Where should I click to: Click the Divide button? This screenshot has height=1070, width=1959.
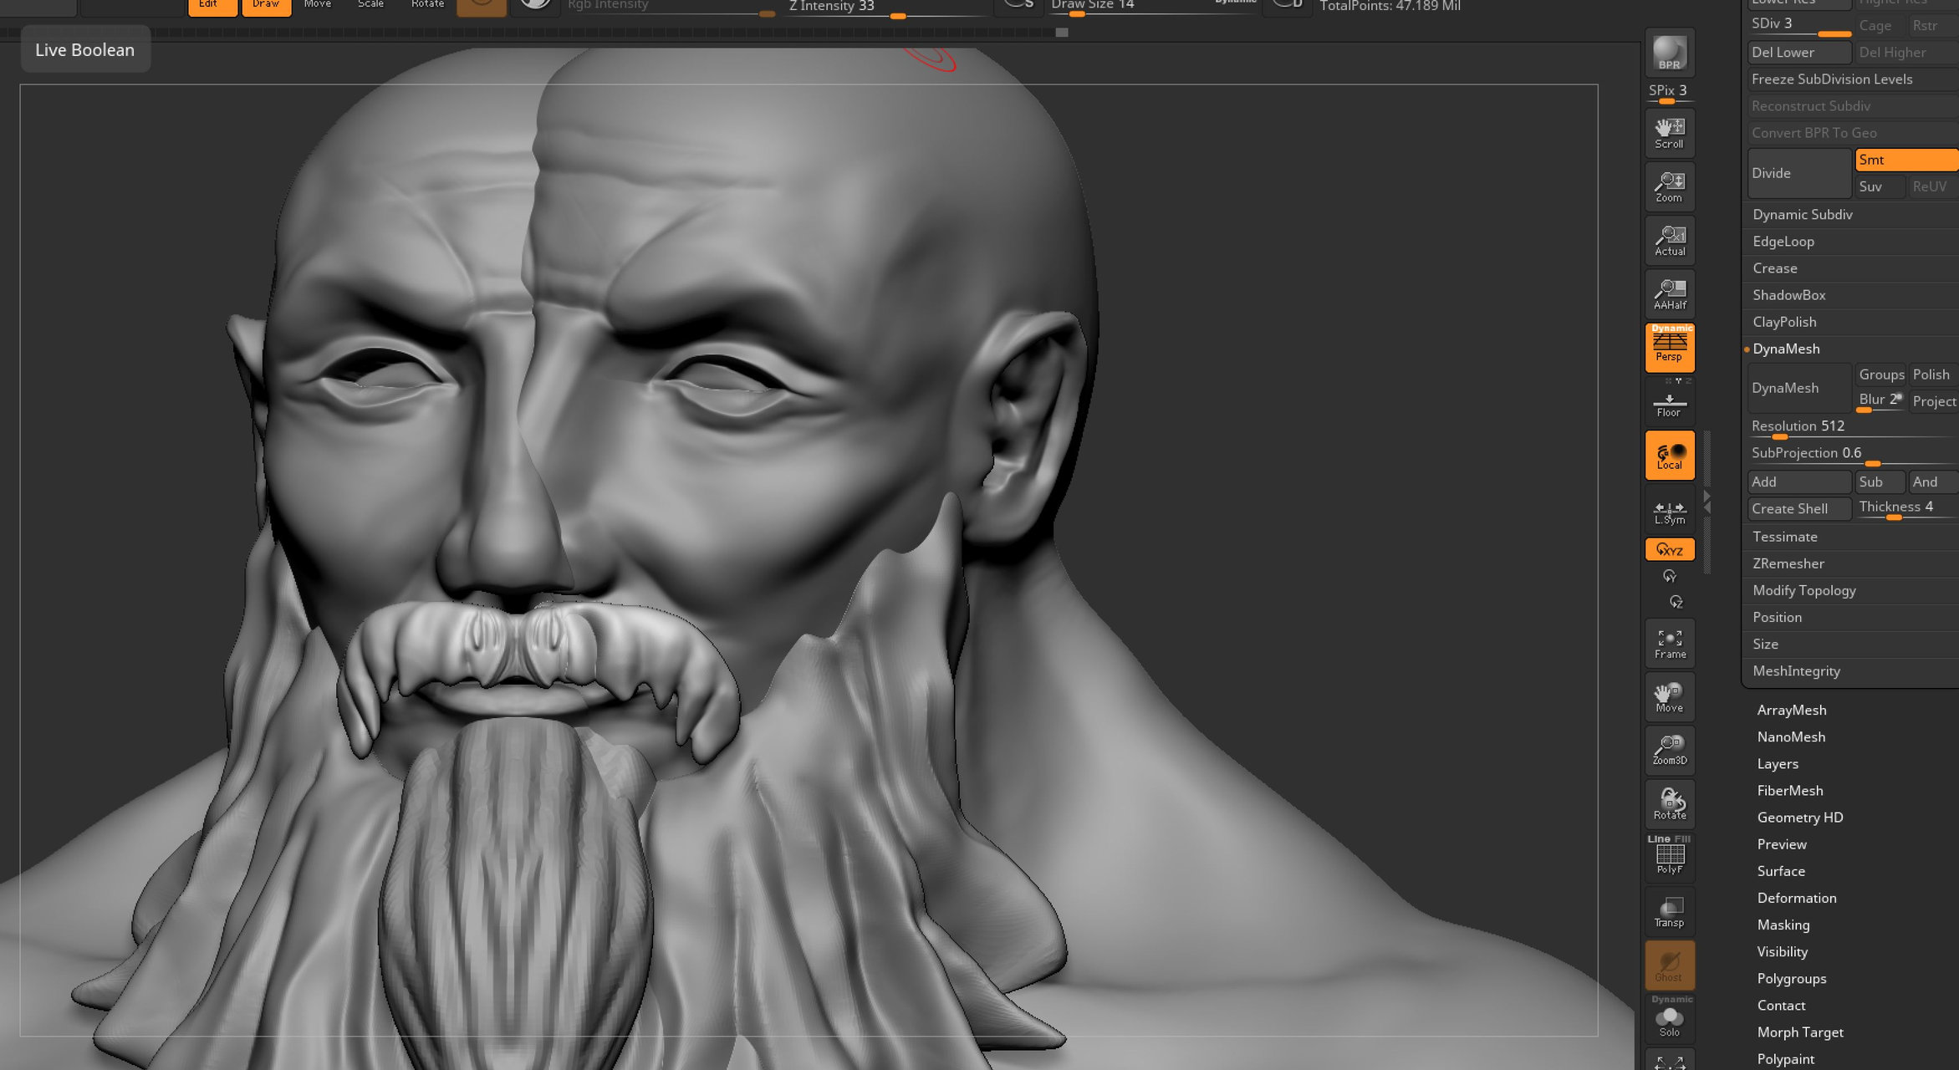[1798, 173]
